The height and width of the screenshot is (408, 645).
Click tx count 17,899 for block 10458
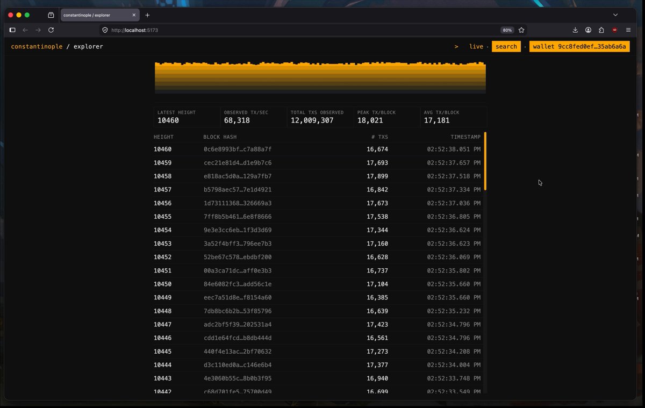[x=377, y=176]
